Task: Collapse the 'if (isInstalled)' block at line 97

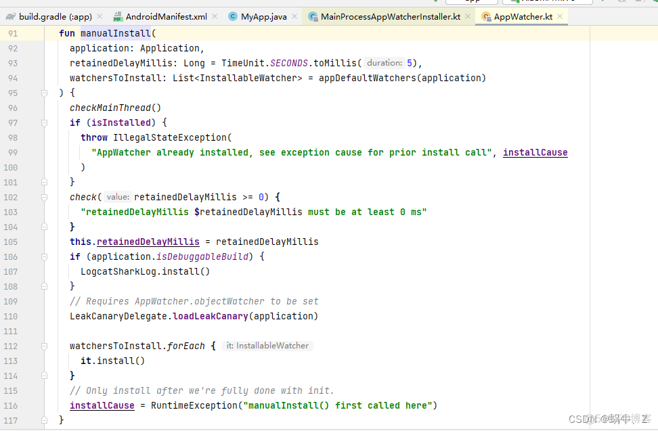Action: [44, 122]
